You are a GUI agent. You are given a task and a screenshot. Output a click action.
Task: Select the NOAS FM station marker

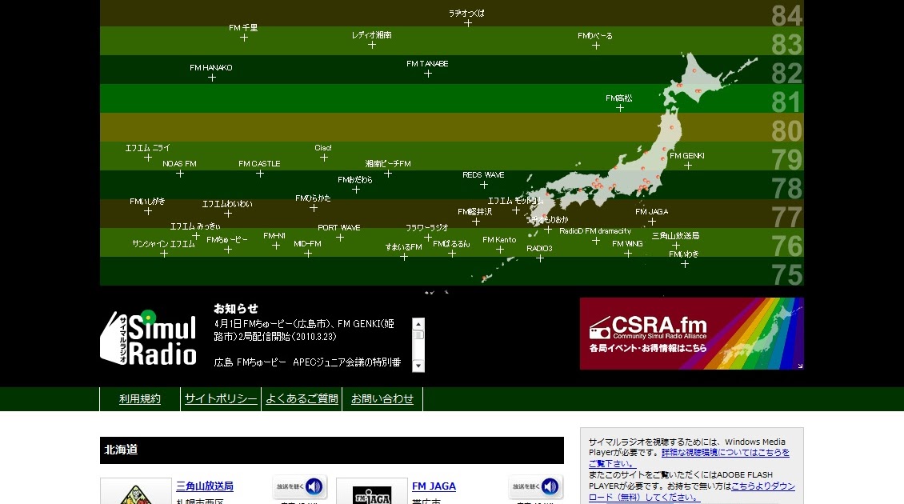pyautogui.click(x=180, y=174)
